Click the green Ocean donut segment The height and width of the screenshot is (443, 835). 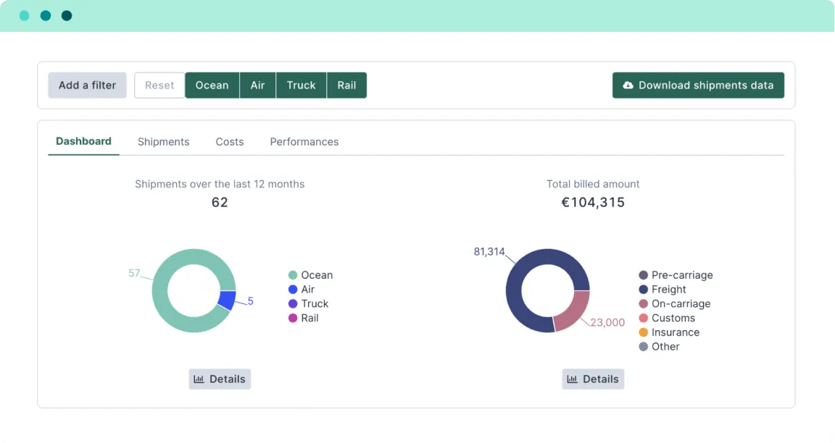(x=159, y=292)
